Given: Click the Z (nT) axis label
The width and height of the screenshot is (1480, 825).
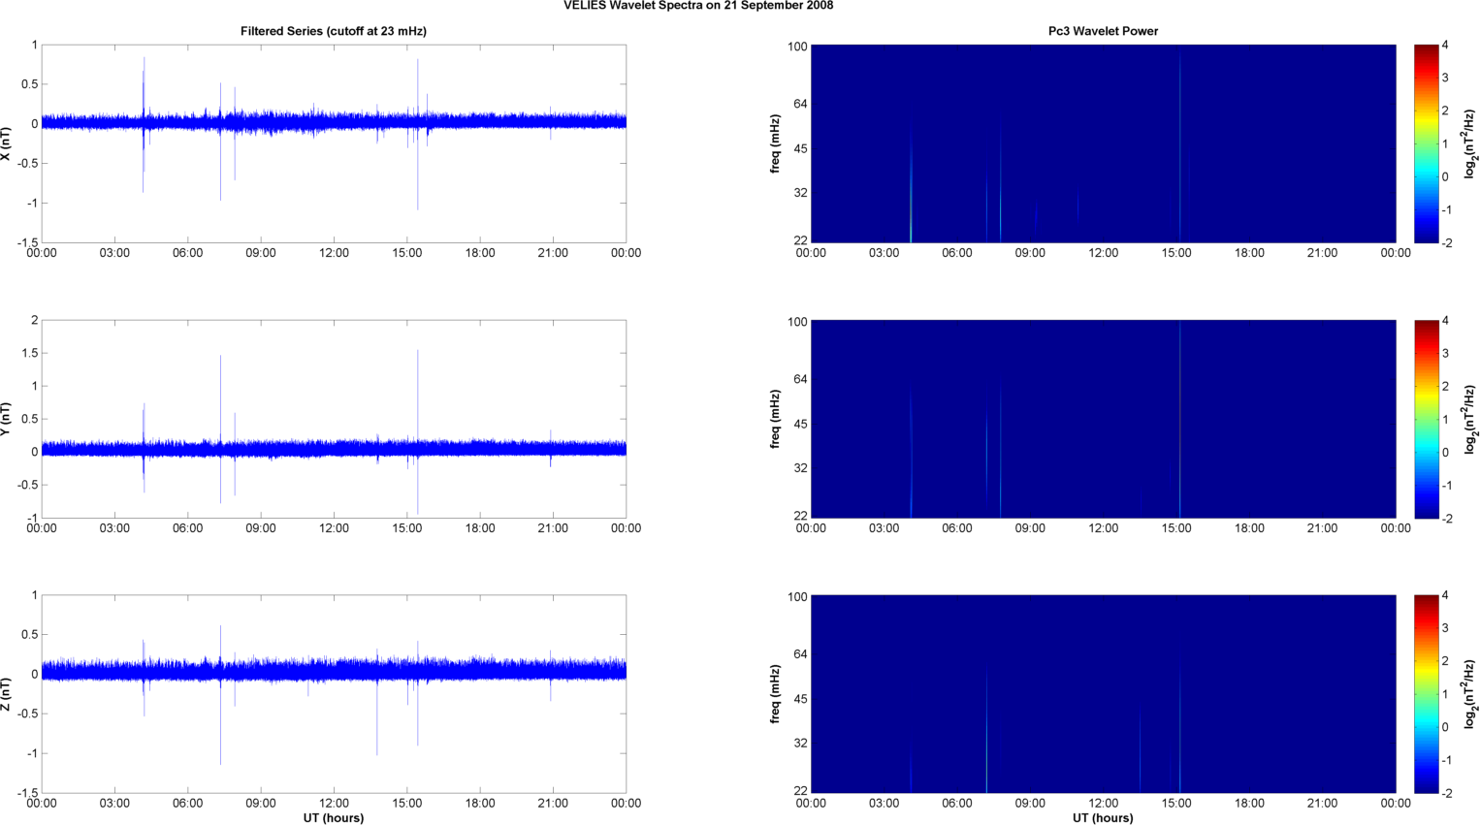Looking at the screenshot, I should point(7,694).
